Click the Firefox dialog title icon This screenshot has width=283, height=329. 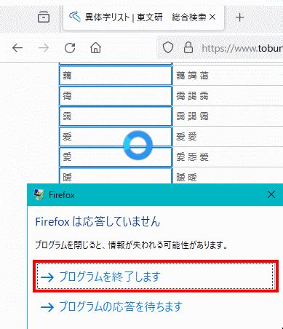click(x=39, y=194)
